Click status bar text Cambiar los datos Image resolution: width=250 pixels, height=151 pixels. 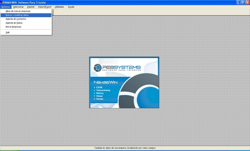(125, 148)
